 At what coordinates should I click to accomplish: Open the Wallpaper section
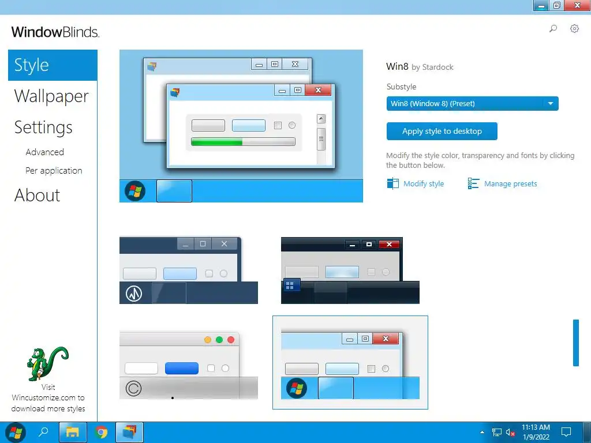click(51, 96)
